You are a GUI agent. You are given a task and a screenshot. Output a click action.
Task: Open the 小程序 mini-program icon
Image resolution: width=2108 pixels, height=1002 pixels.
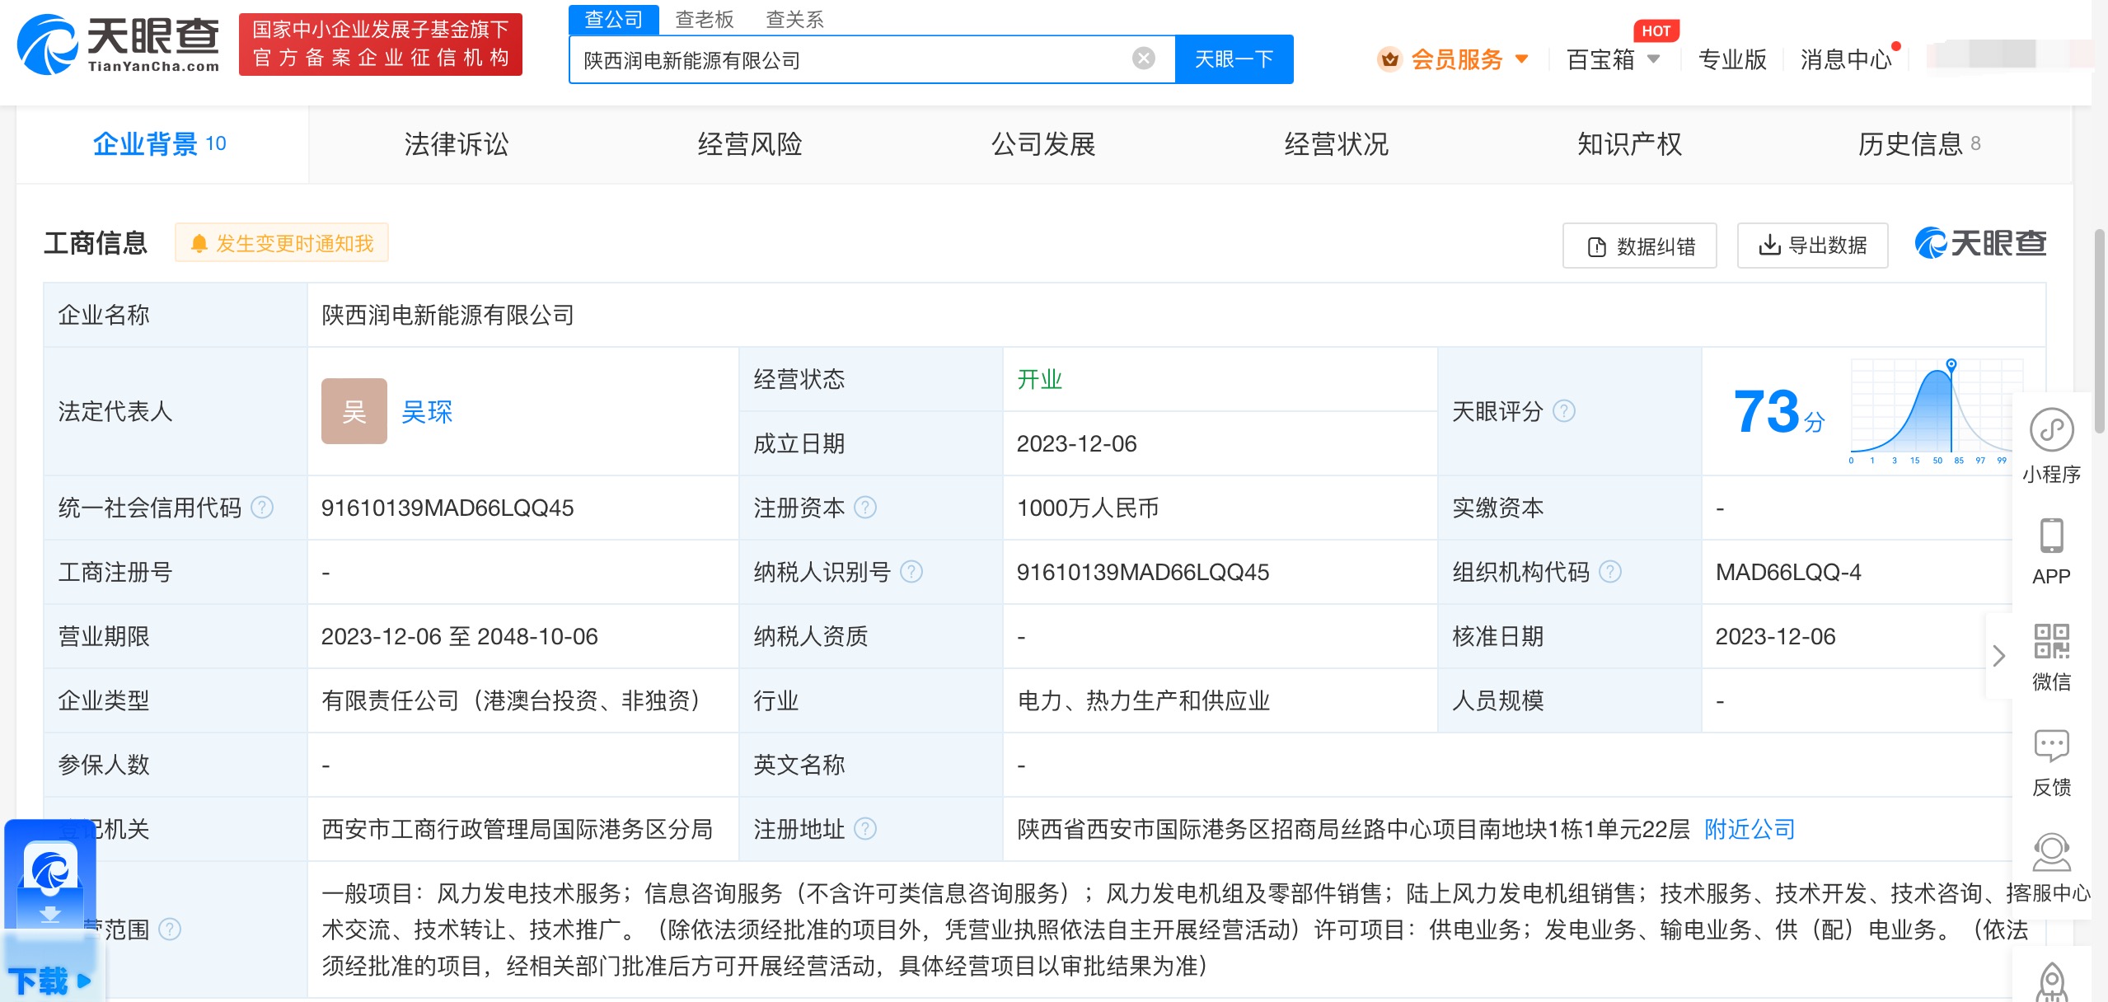pyautogui.click(x=2051, y=429)
